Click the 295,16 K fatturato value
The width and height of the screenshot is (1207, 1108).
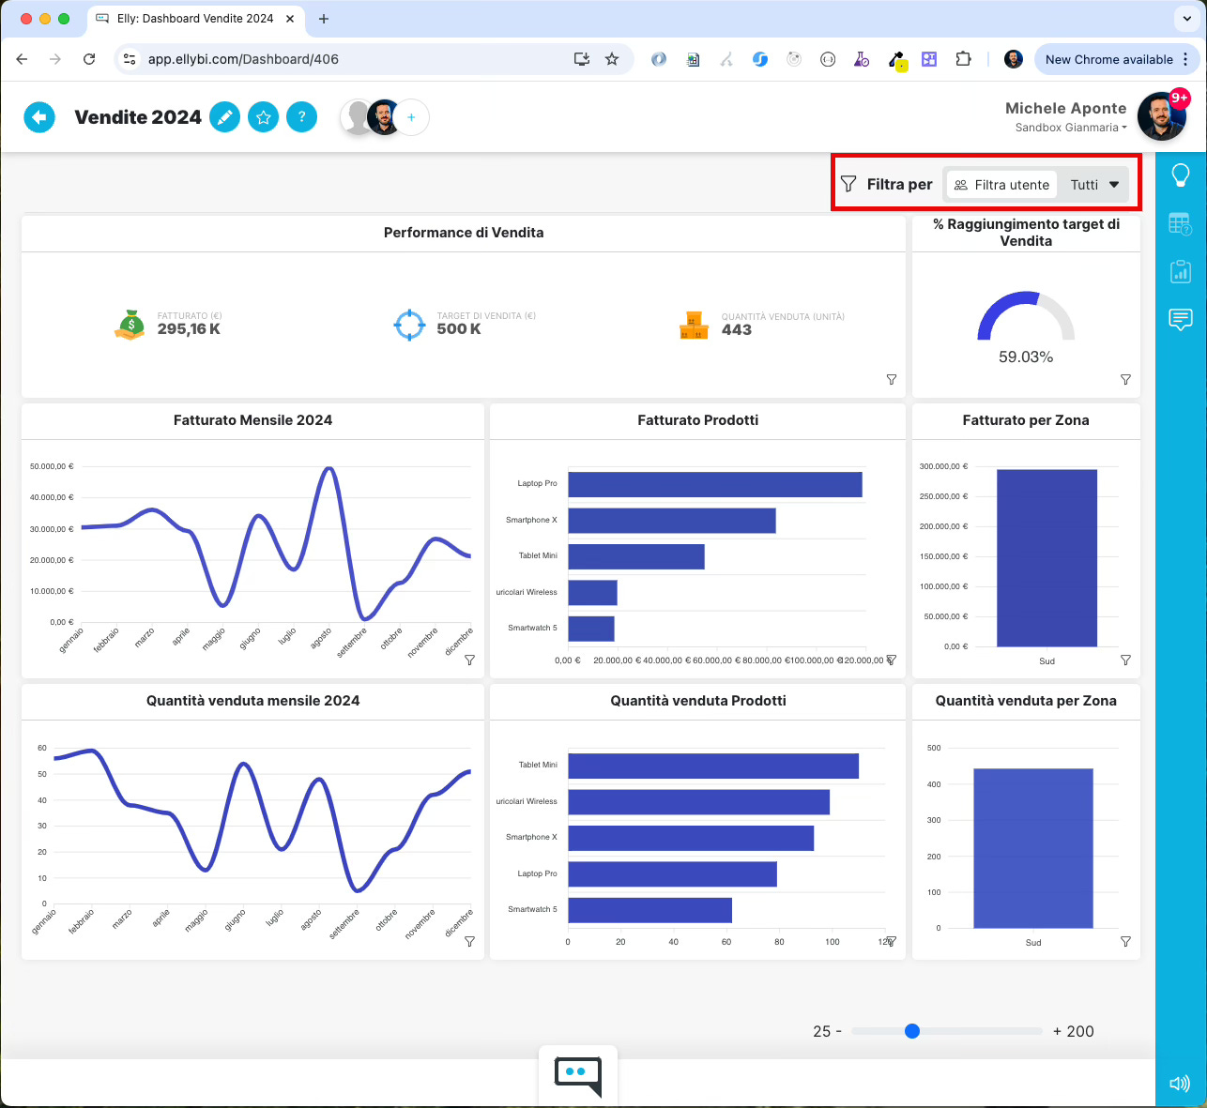click(189, 329)
